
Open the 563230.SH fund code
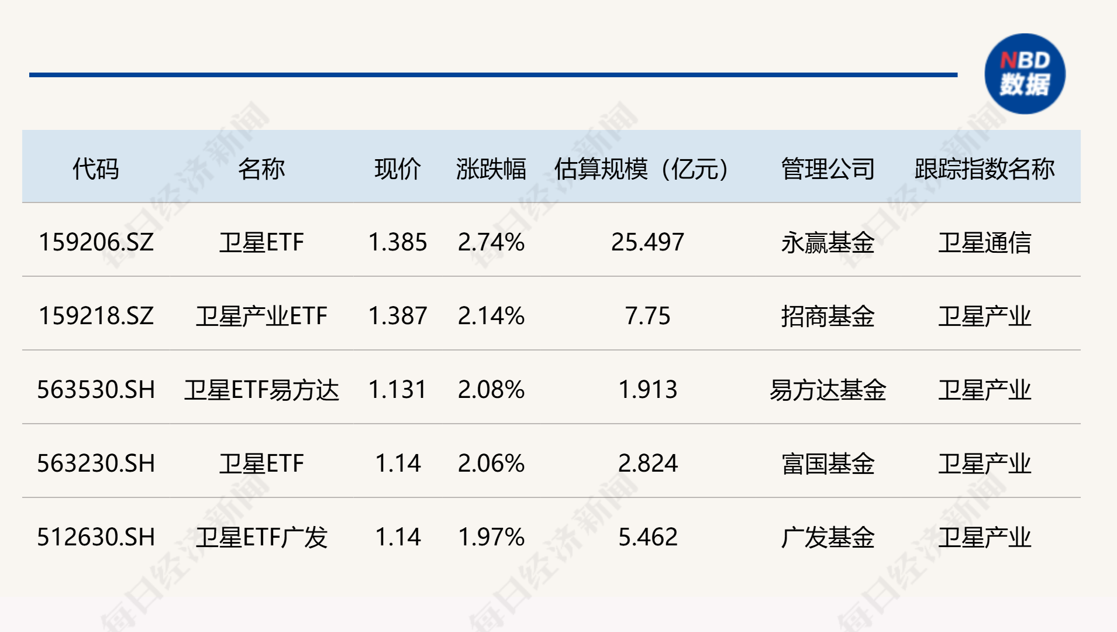[96, 463]
